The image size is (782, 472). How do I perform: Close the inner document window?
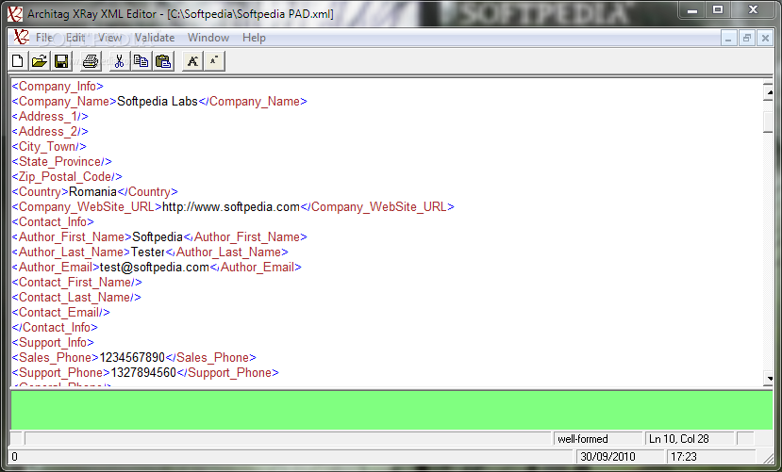765,39
